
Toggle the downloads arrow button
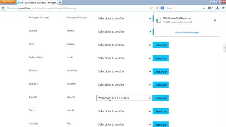(x=217, y=8)
